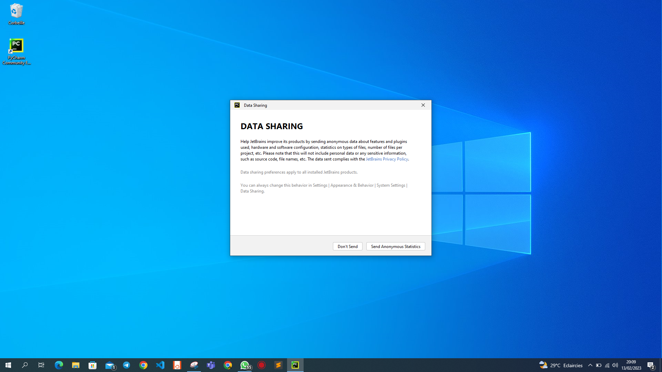Close the Data Sharing dialog

coord(423,105)
